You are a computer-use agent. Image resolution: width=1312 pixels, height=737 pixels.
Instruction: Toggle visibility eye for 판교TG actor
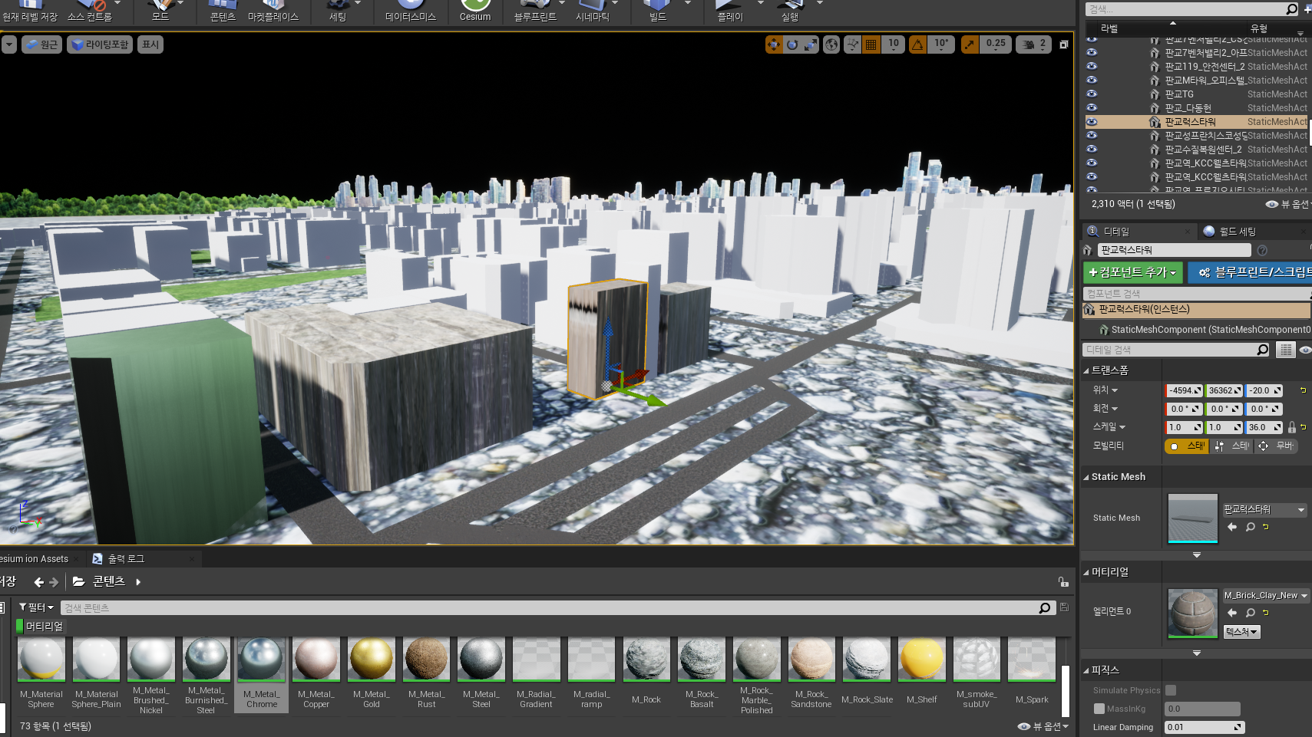pos(1092,94)
